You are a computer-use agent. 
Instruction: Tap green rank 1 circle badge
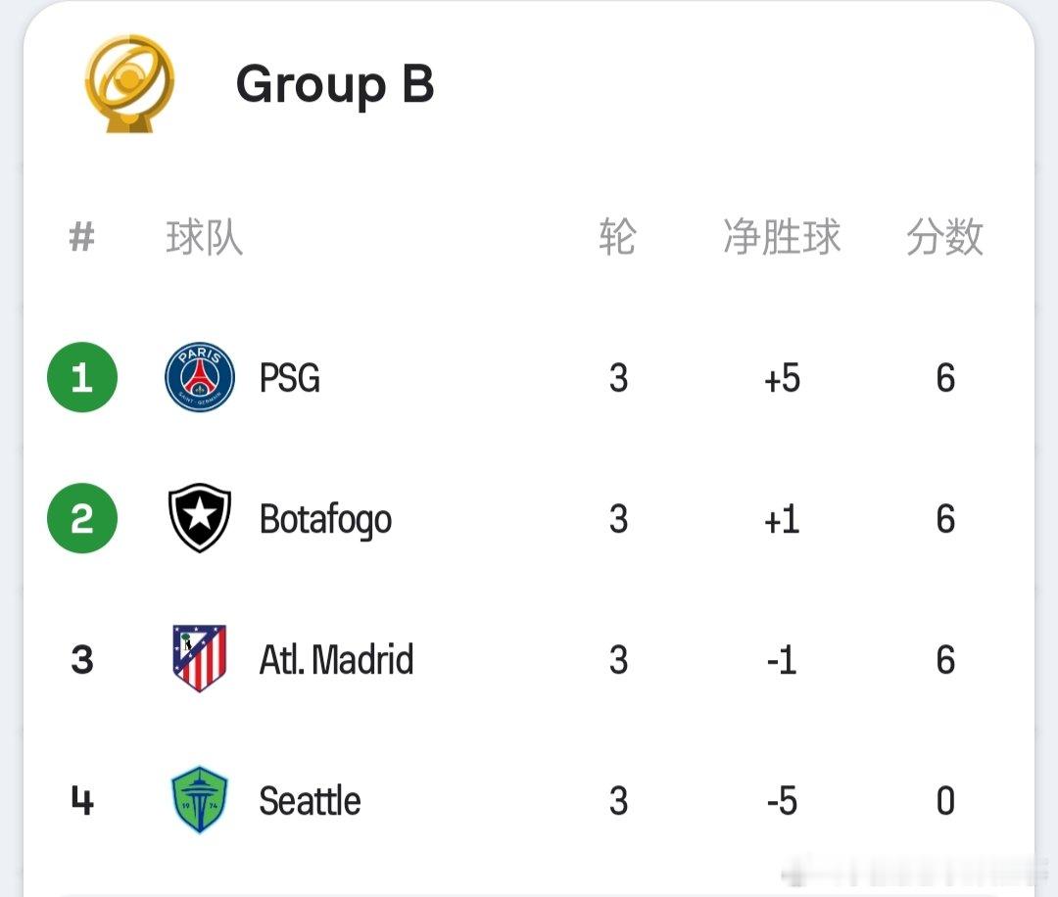(x=82, y=377)
